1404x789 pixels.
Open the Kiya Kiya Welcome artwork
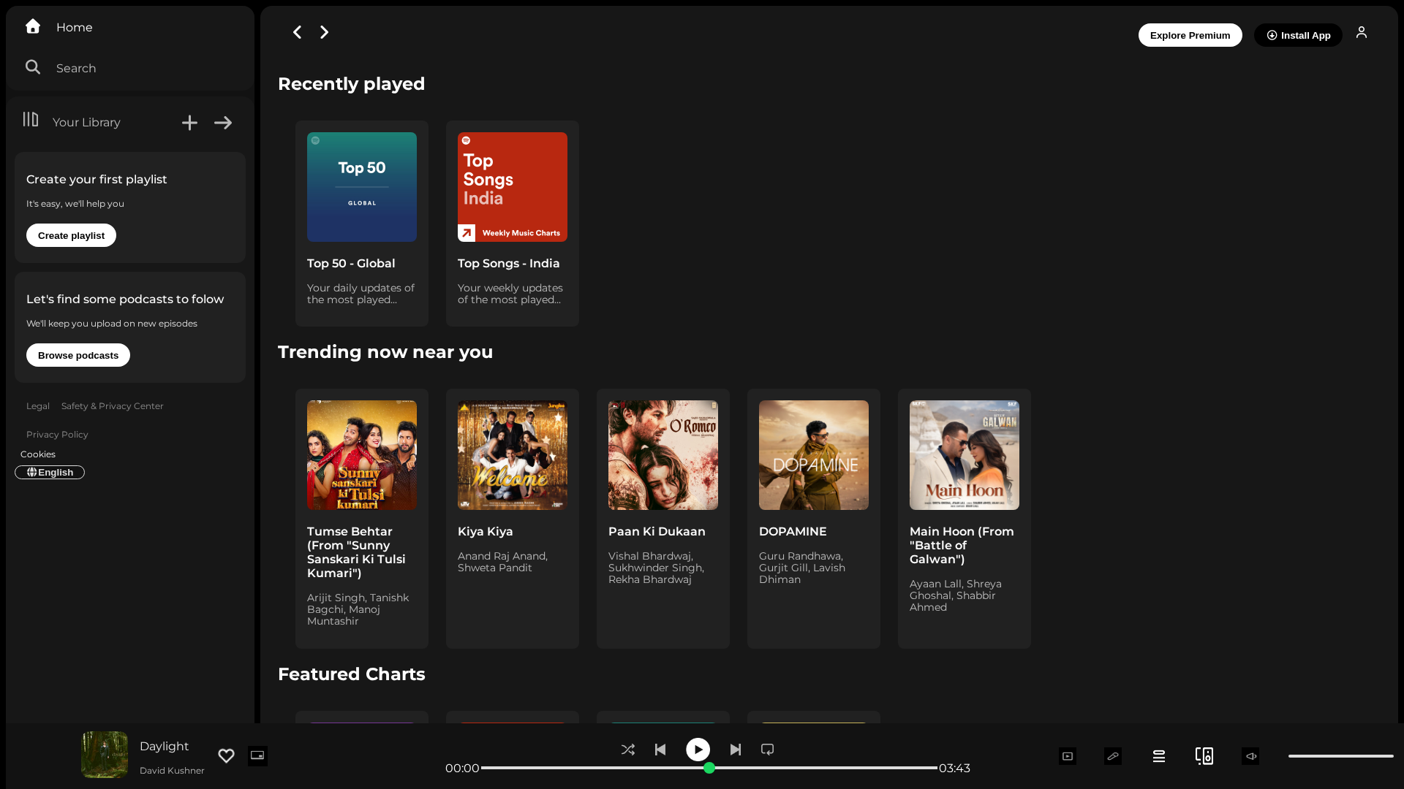pos(513,455)
